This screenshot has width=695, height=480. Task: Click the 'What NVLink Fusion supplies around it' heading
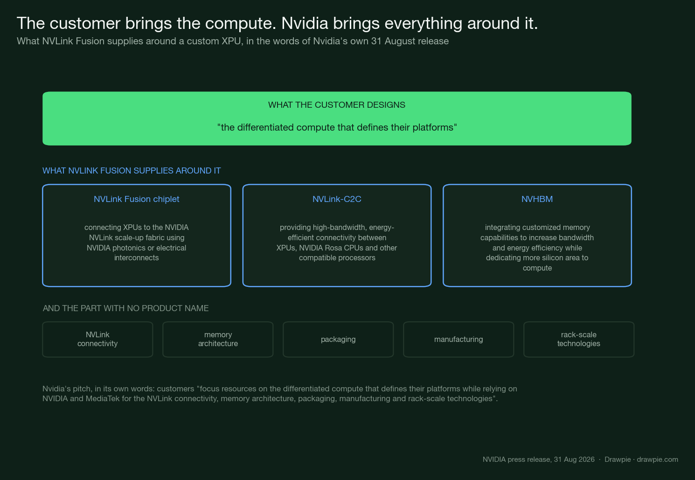click(132, 171)
